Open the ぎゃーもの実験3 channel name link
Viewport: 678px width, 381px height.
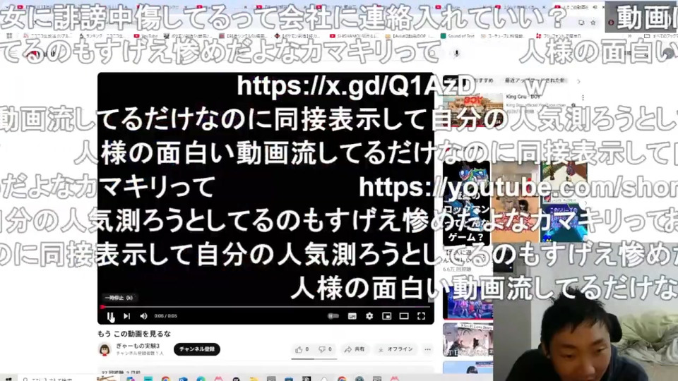tap(138, 346)
